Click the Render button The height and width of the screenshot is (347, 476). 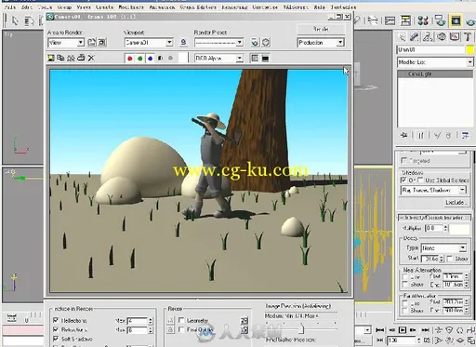[321, 29]
